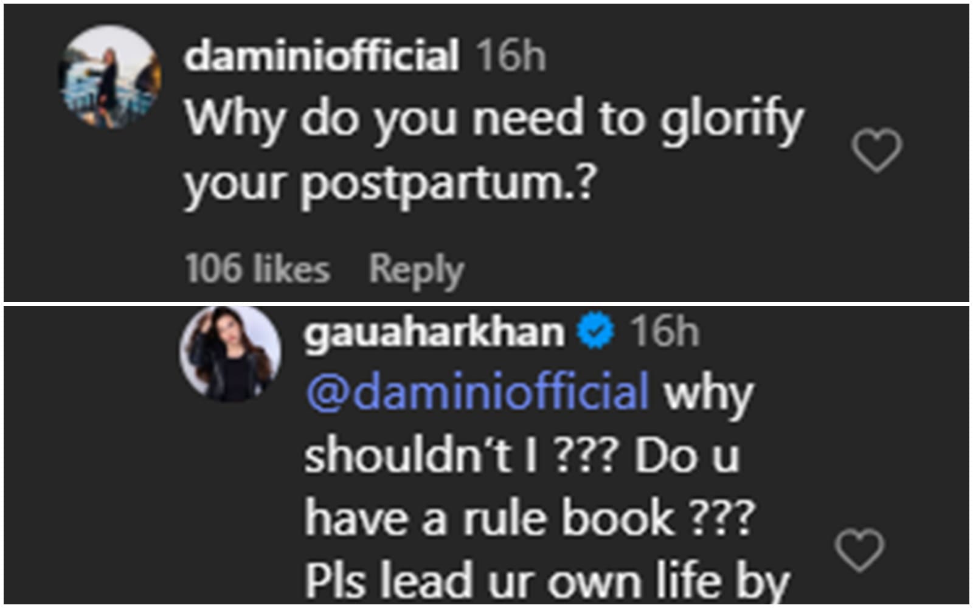The image size is (973, 608).
Task: Click the "Why do you need to glorify" line
Action: tap(494, 120)
